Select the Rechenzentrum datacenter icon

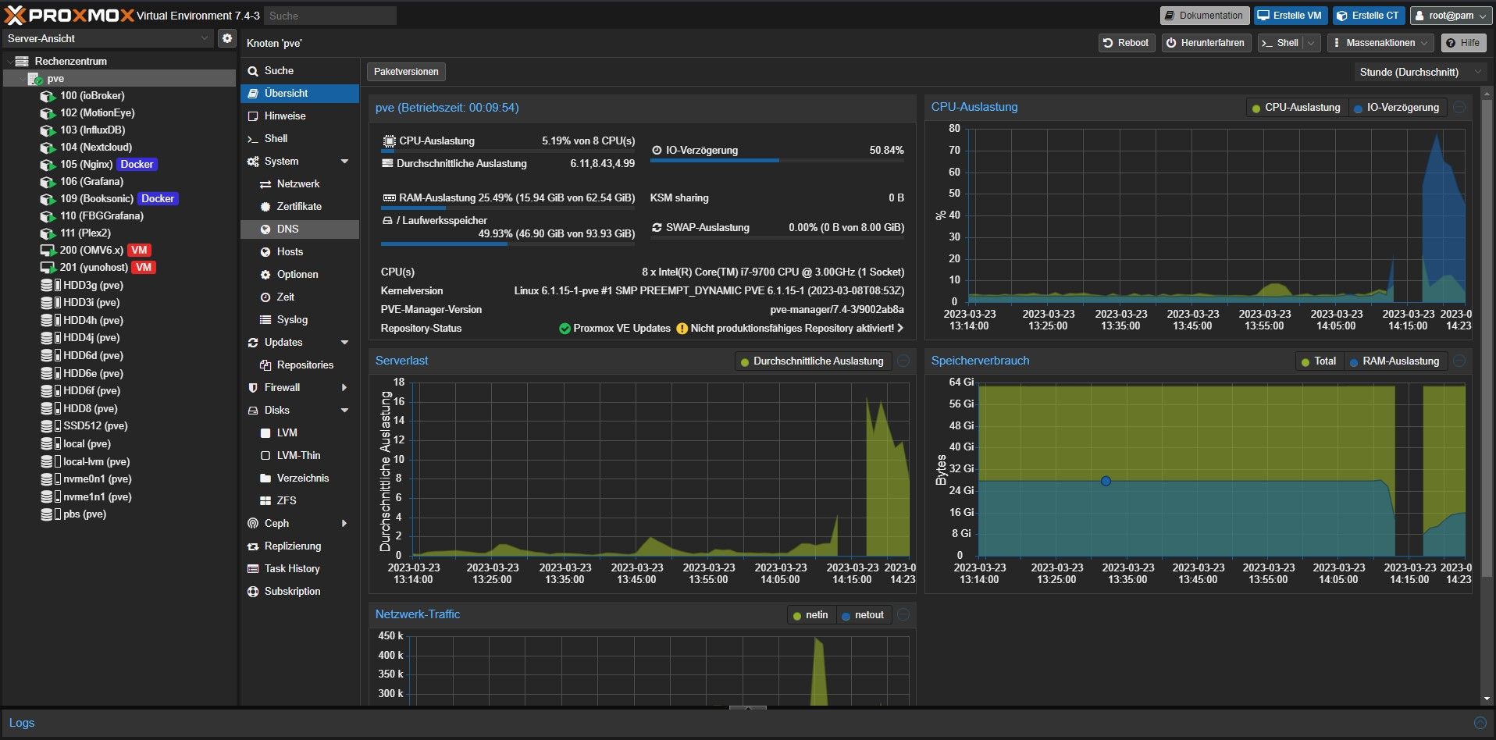click(22, 61)
